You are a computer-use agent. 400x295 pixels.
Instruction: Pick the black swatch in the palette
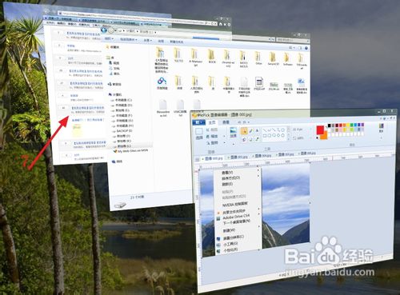[x=329, y=126]
